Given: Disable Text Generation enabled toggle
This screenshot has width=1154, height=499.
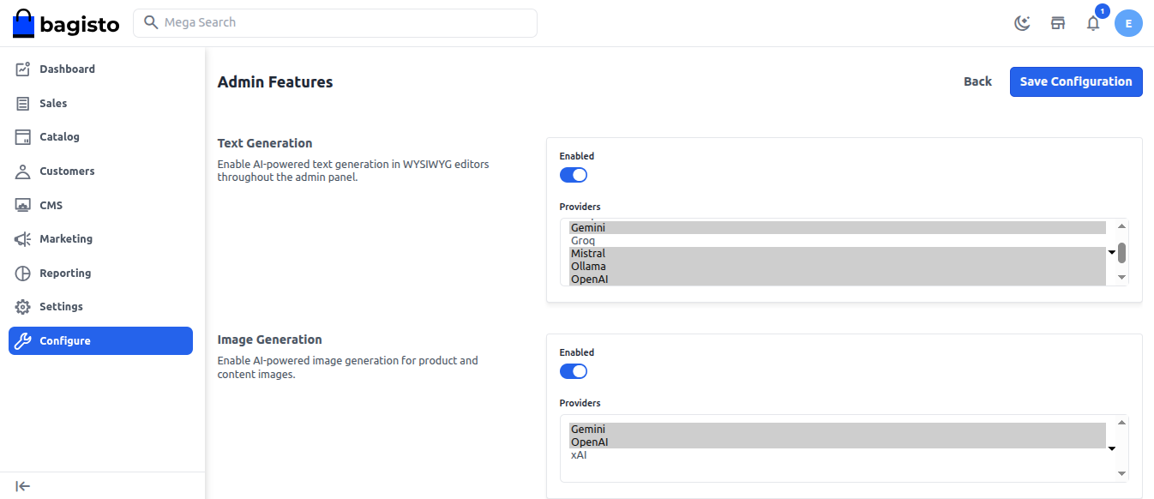Looking at the screenshot, I should [x=574, y=175].
